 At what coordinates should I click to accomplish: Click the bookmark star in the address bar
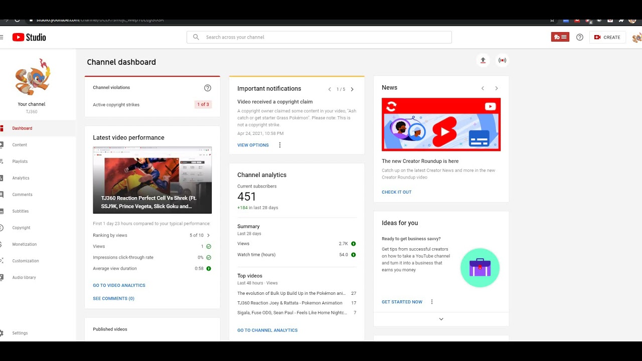(x=552, y=20)
